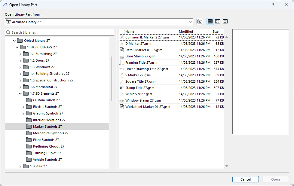This screenshot has height=186, width=294.
Task: Click the folder icon of Object Library 27
Action: point(20,41)
